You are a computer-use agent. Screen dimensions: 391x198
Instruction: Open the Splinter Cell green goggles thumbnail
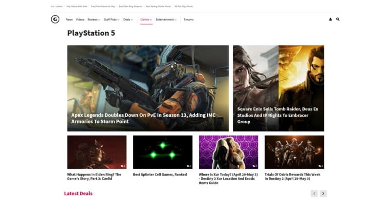[x=163, y=152]
